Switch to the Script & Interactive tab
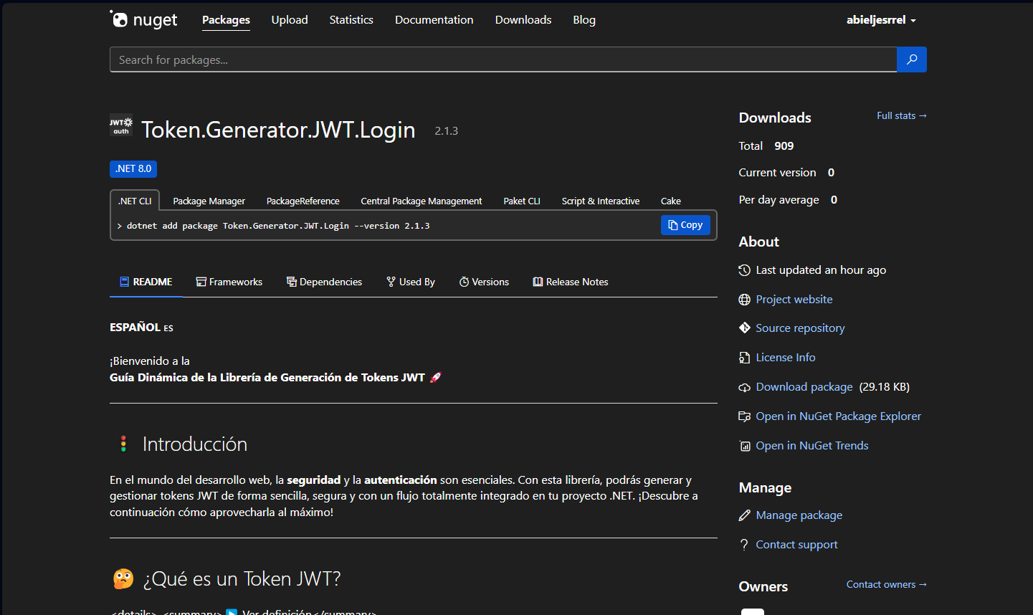The height and width of the screenshot is (615, 1033). (x=600, y=201)
